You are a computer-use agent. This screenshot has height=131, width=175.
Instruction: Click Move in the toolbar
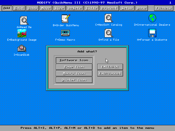46,8
